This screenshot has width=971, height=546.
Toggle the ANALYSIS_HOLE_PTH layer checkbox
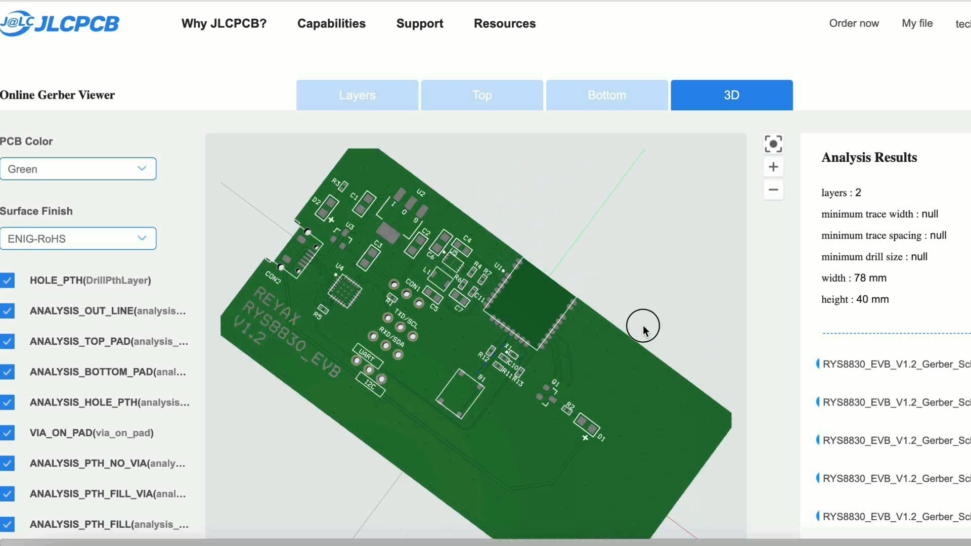(7, 402)
